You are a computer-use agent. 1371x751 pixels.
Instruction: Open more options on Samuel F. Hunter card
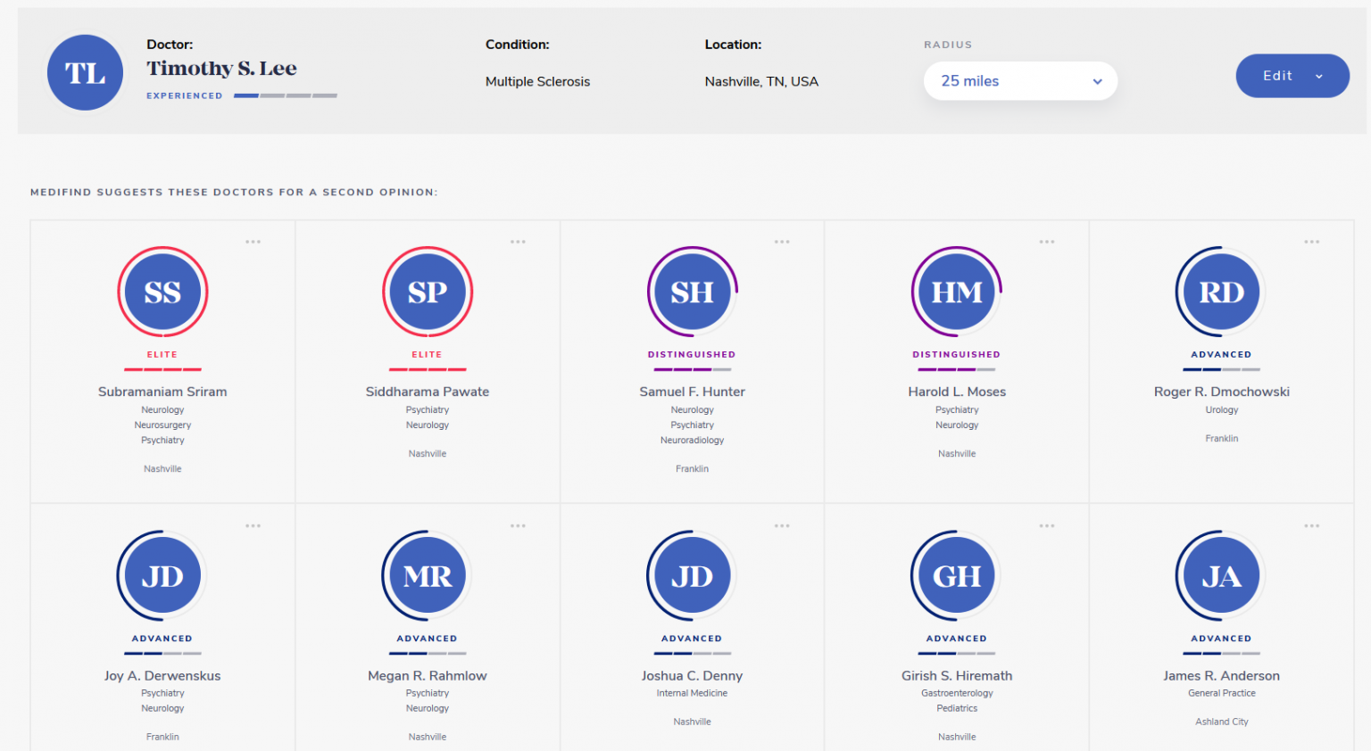pyautogui.click(x=782, y=242)
